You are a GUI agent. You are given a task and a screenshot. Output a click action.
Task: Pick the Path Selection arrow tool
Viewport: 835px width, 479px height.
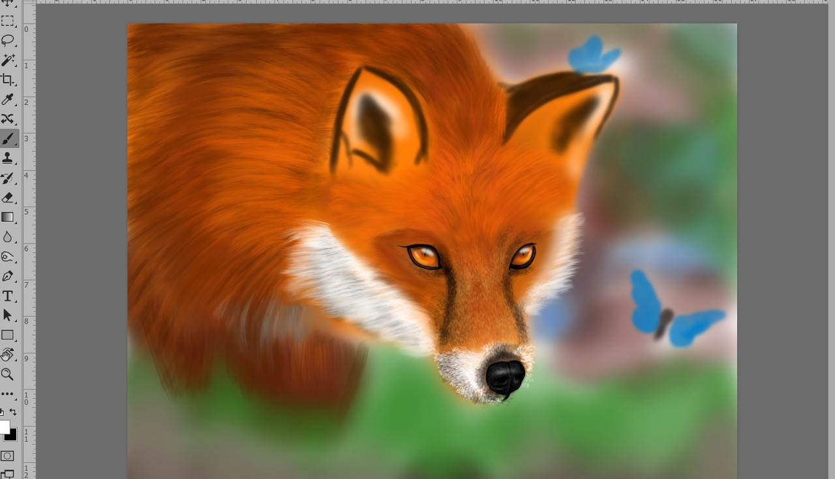tap(7, 315)
